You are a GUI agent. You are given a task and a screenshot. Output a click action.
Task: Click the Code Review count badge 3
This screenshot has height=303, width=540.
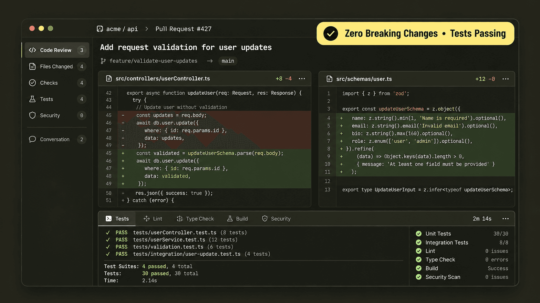82,50
